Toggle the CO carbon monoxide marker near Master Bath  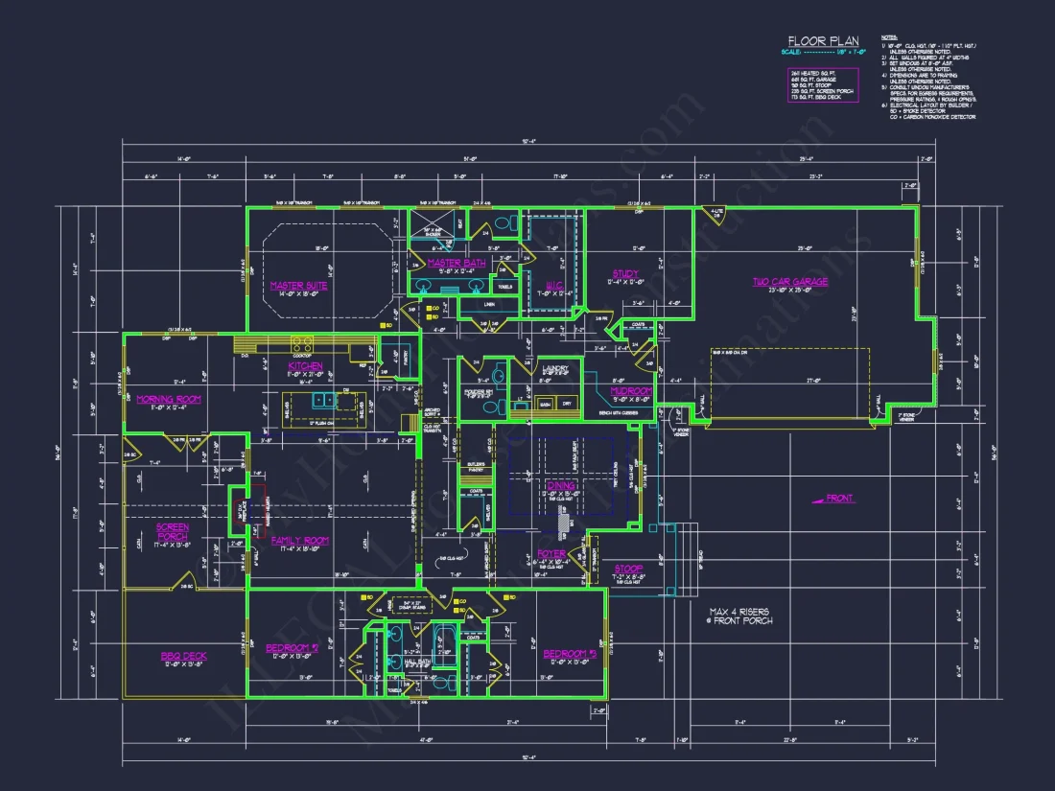[x=431, y=308]
